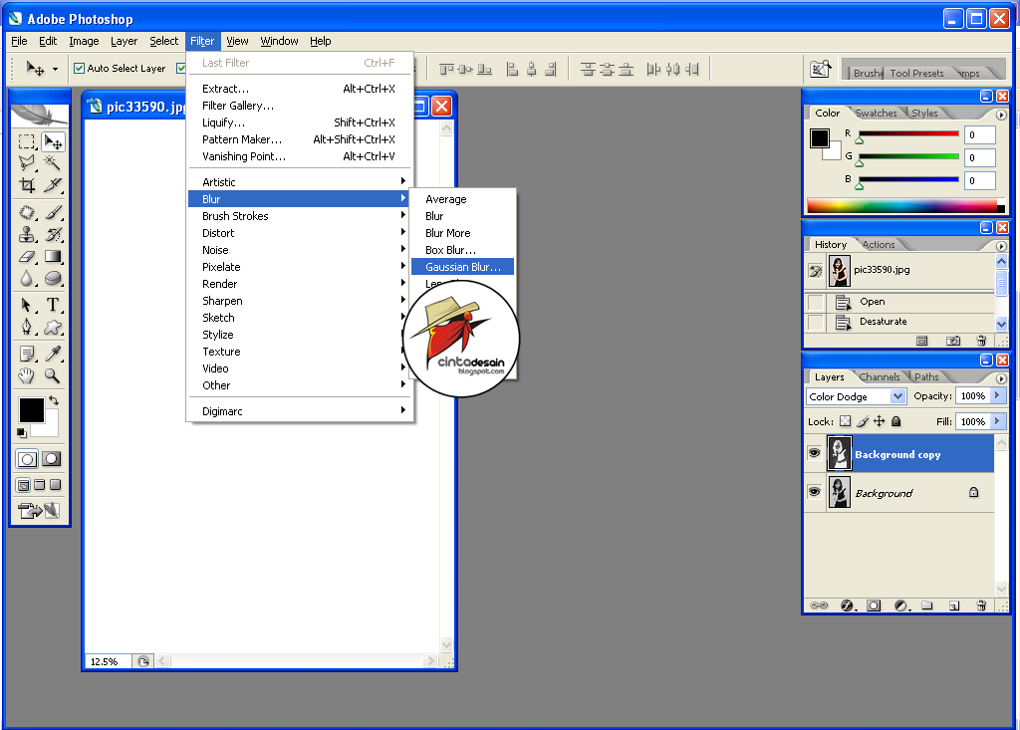The height and width of the screenshot is (730, 1020).
Task: Open the Fill slider arrow
Action: pos(997,421)
